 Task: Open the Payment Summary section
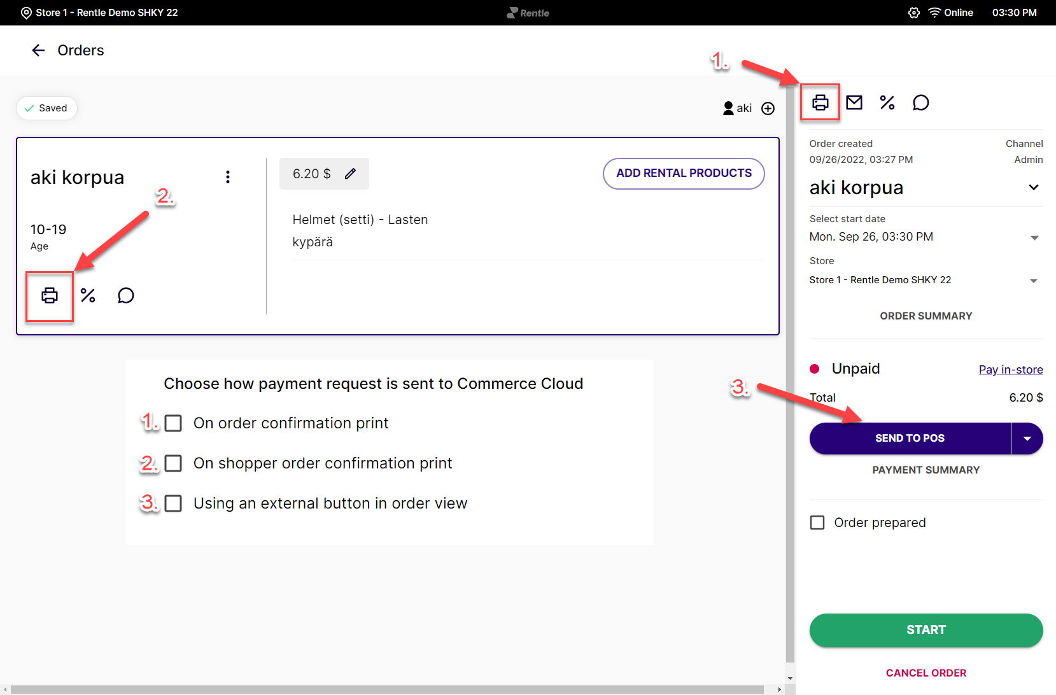pyautogui.click(x=926, y=470)
